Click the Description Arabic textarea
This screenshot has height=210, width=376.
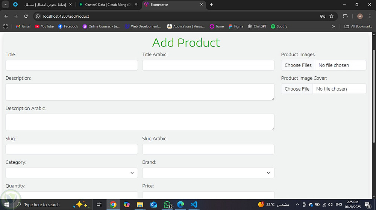pos(140,122)
